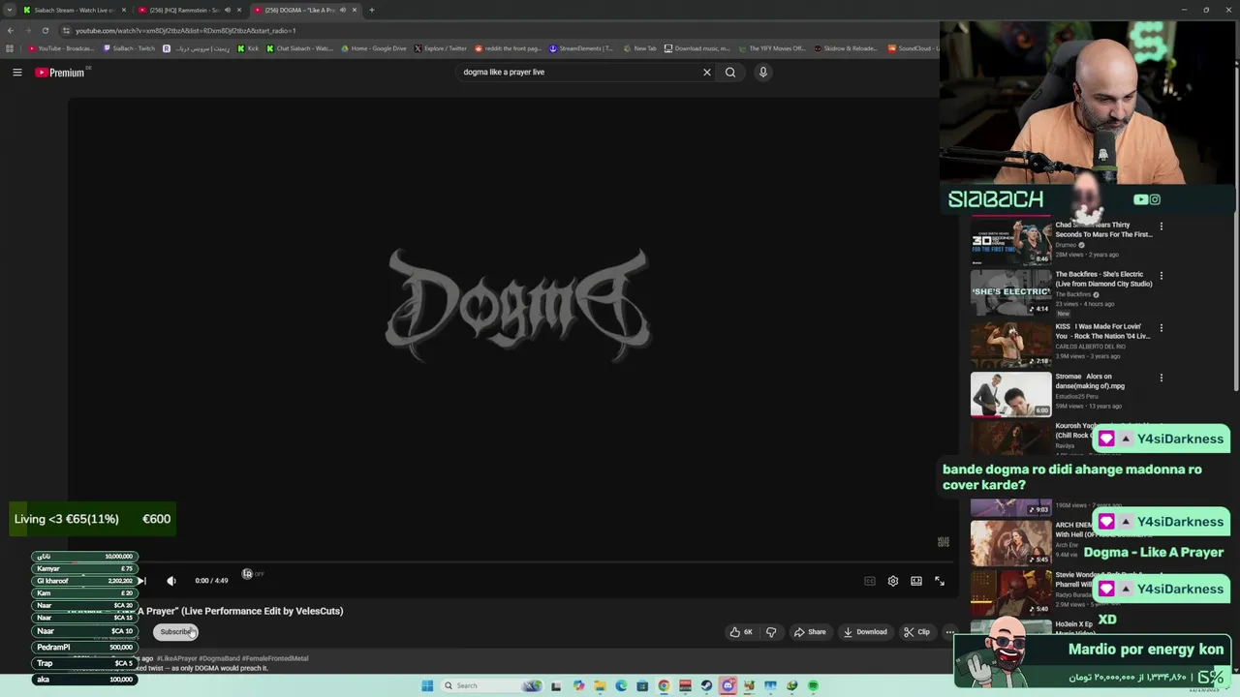Open options for The Backfires video

[1162, 276]
